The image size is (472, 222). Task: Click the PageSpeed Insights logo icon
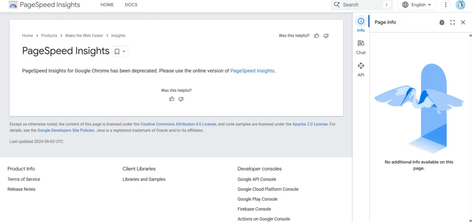click(13, 5)
